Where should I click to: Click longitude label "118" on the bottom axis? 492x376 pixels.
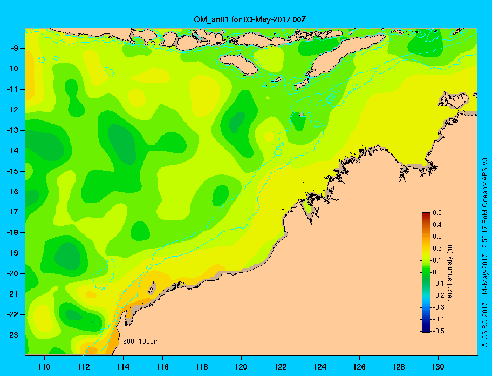click(x=202, y=367)
